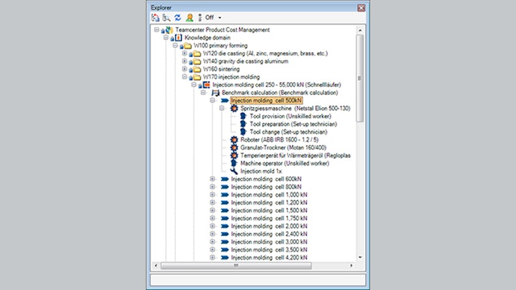516x290 pixels.
Task: Click the Machine operator worker icon
Action: click(x=234, y=163)
